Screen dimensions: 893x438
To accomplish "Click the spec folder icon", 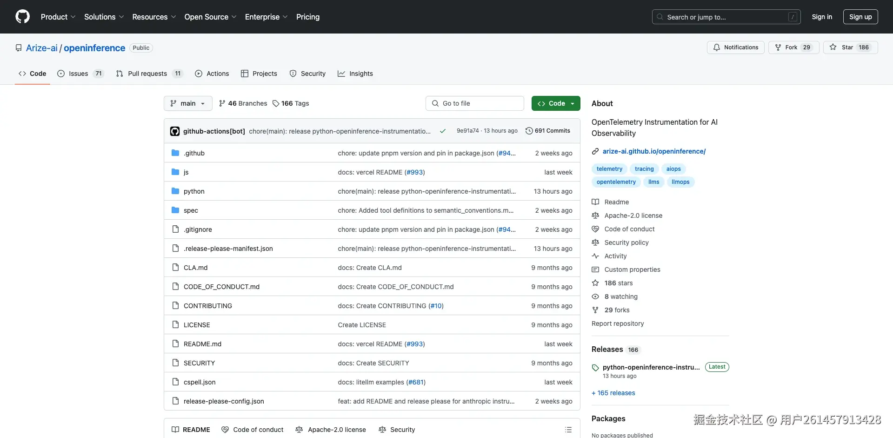I will (175, 210).
